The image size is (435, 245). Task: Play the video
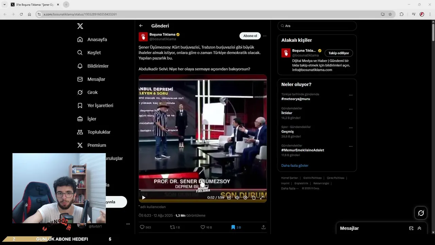pyautogui.click(x=144, y=197)
